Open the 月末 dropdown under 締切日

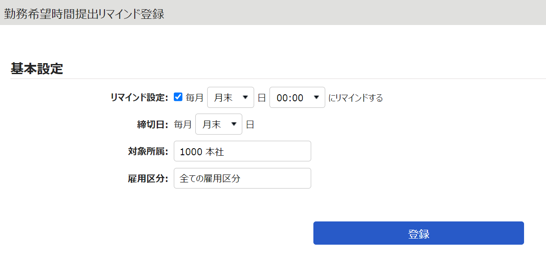219,124
